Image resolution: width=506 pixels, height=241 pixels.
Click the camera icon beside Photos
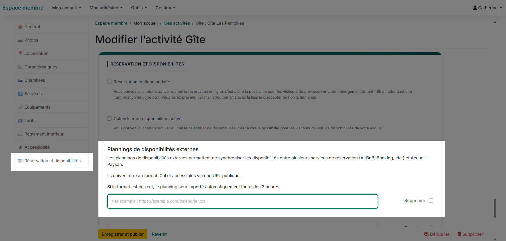20,40
